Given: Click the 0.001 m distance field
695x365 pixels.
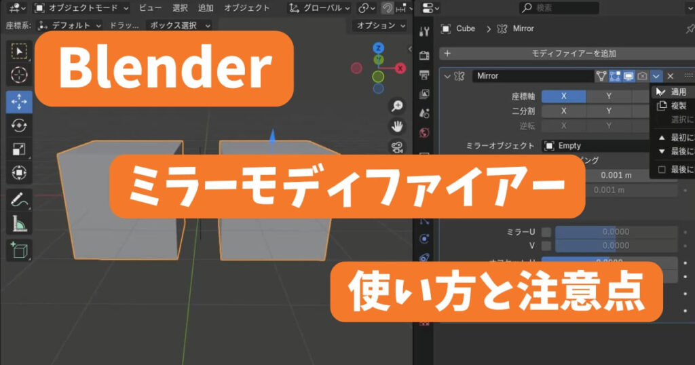Looking at the screenshot, I should coord(616,176).
